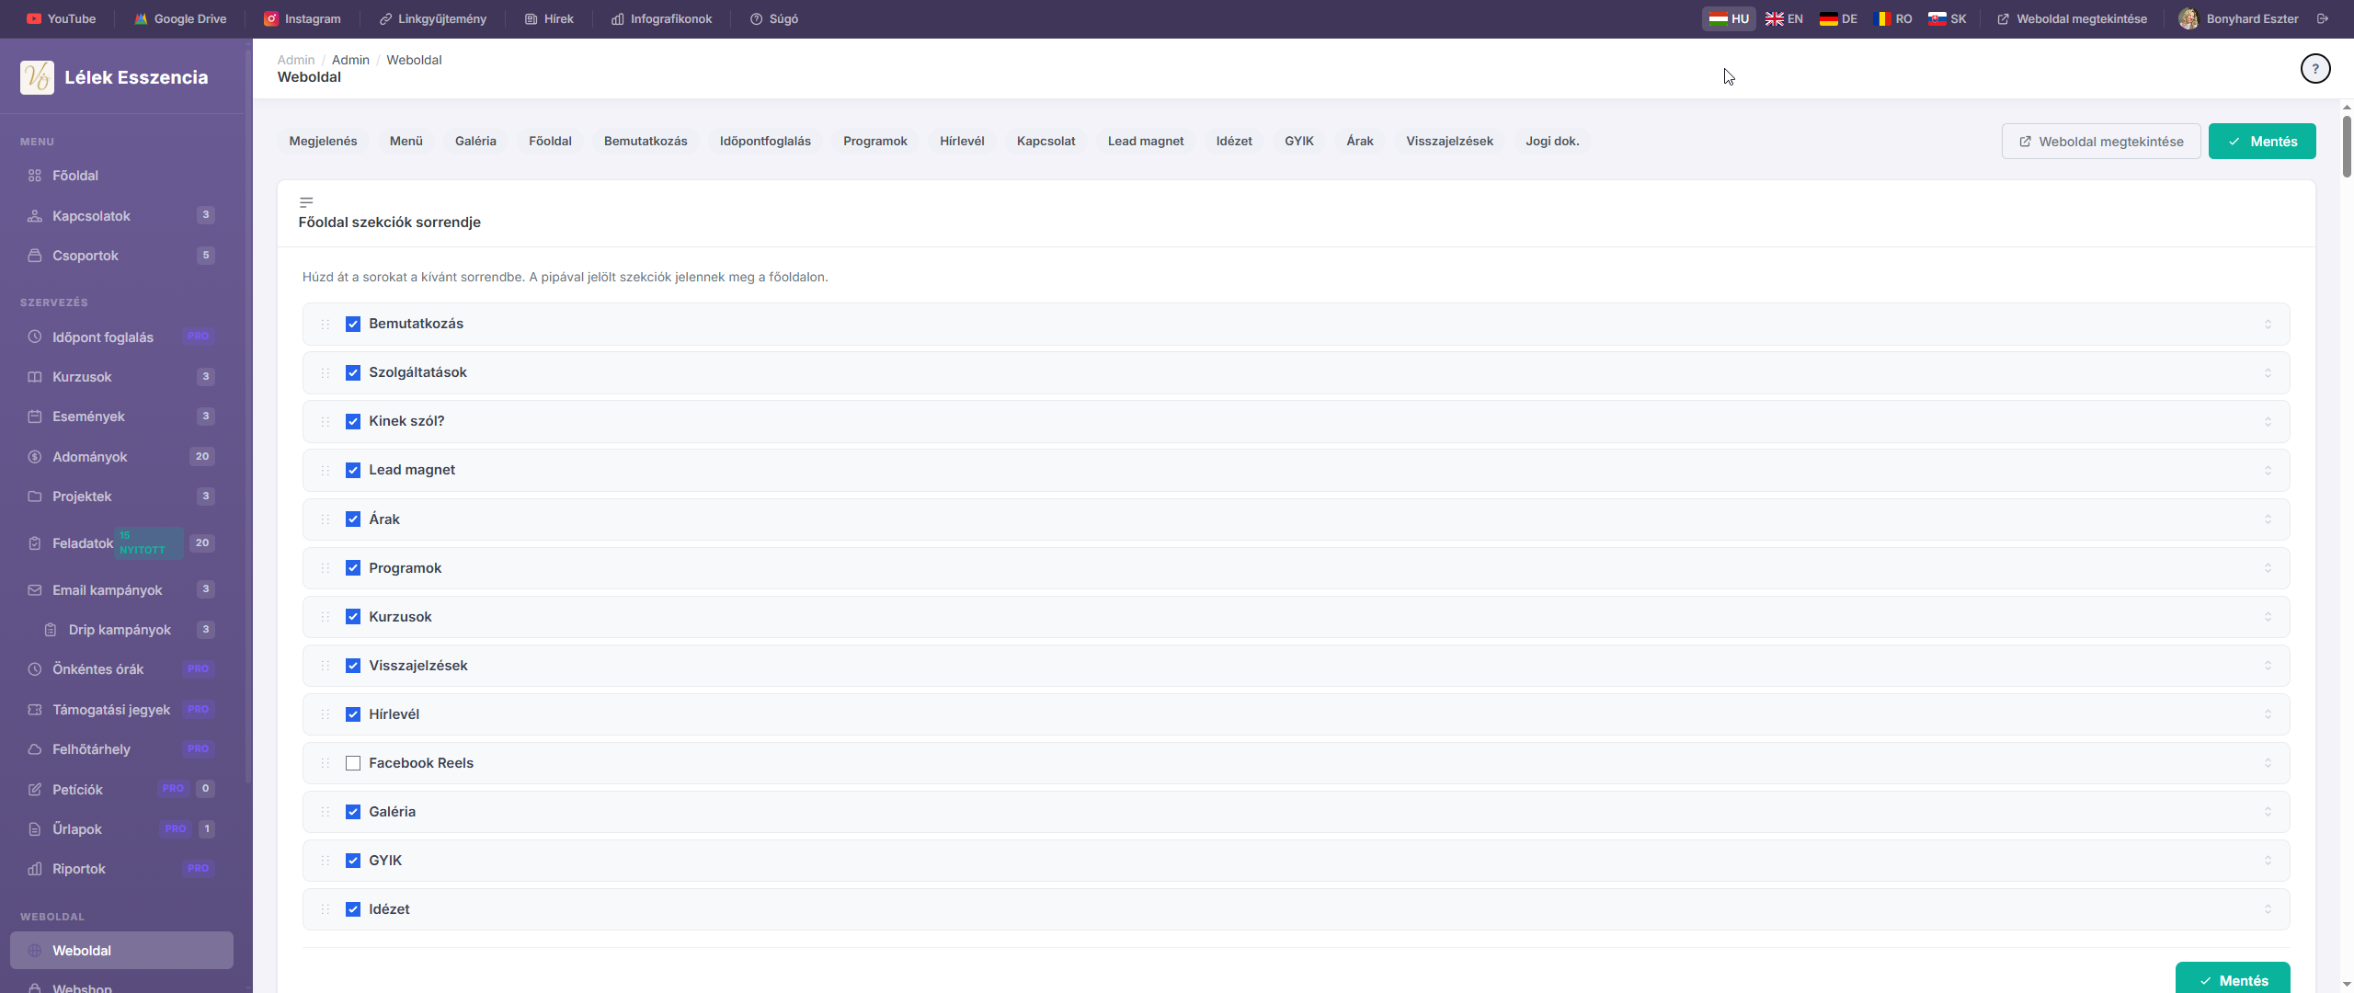Open Riportok in the sidebar
This screenshot has width=2354, height=993.
pos(121,869)
